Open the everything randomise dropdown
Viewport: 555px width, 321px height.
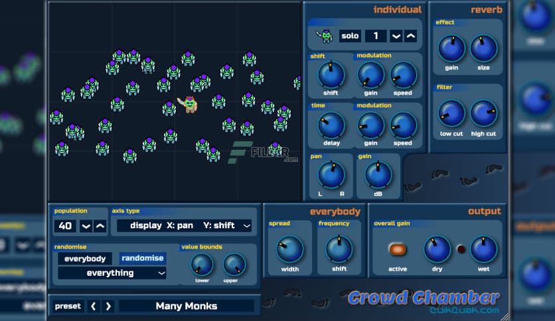pyautogui.click(x=112, y=273)
